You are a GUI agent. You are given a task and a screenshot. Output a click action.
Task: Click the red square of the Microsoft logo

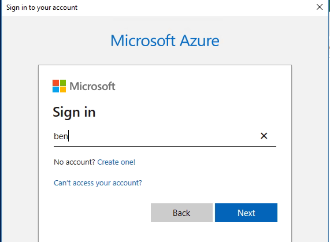(55, 83)
